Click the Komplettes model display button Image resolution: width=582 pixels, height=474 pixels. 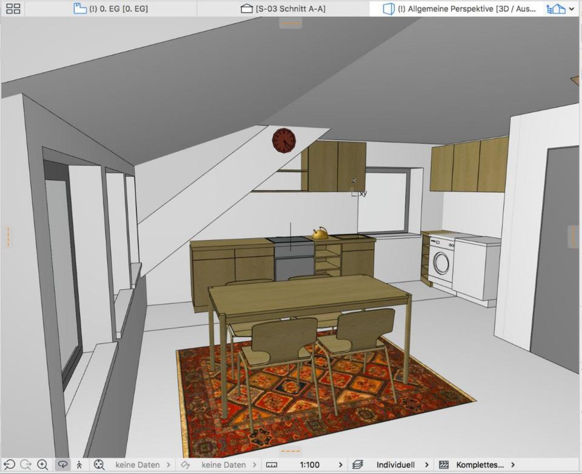479,465
